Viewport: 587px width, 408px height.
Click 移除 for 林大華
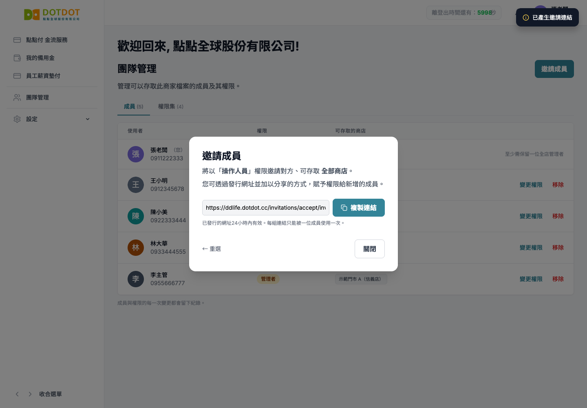[558, 248]
